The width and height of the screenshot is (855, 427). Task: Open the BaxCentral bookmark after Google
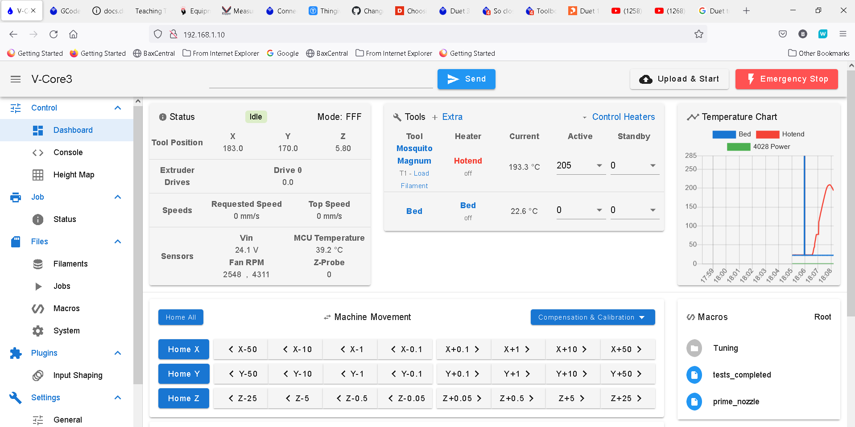(x=327, y=53)
